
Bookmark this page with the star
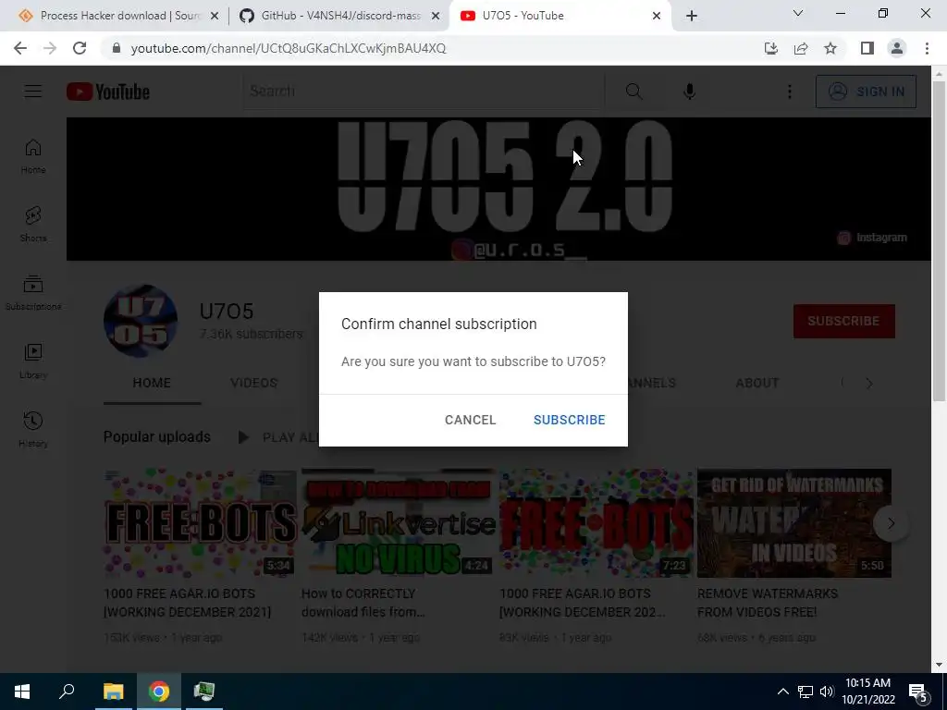pos(830,48)
